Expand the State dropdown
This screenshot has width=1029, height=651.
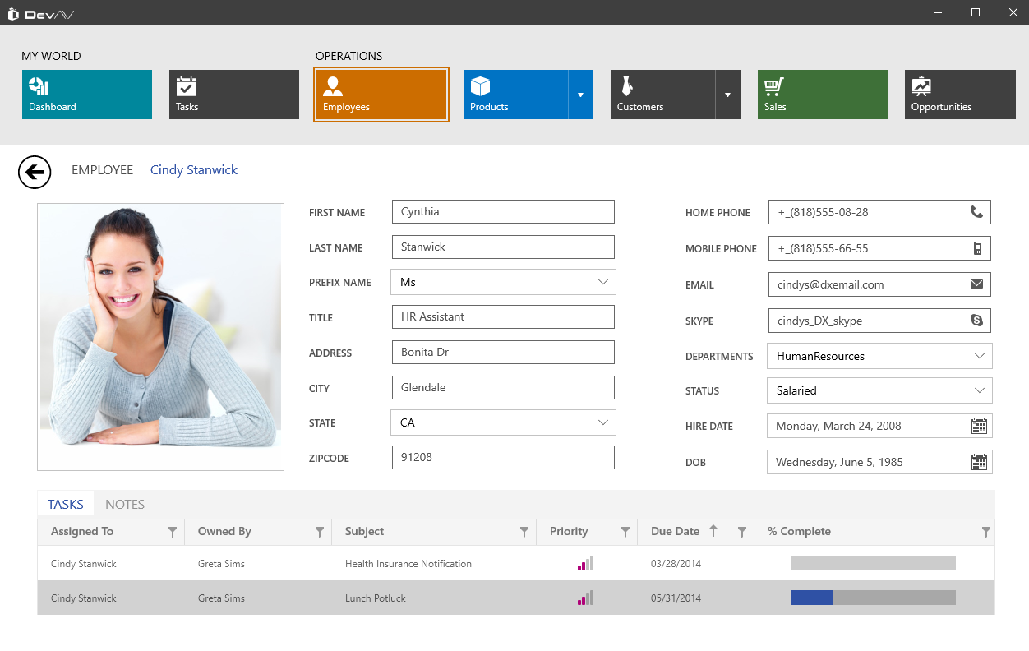pos(603,422)
